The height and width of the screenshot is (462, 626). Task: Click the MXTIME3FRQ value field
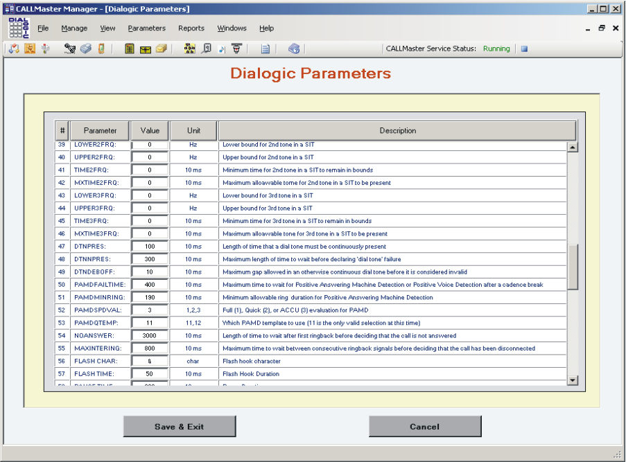[x=150, y=234]
